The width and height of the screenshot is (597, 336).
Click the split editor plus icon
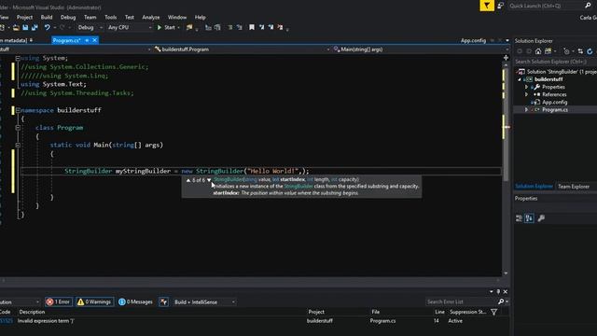[x=506, y=58]
